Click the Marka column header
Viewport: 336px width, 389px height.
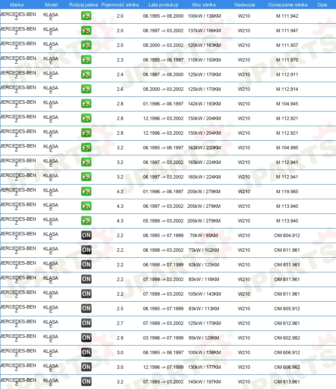pos(17,5)
